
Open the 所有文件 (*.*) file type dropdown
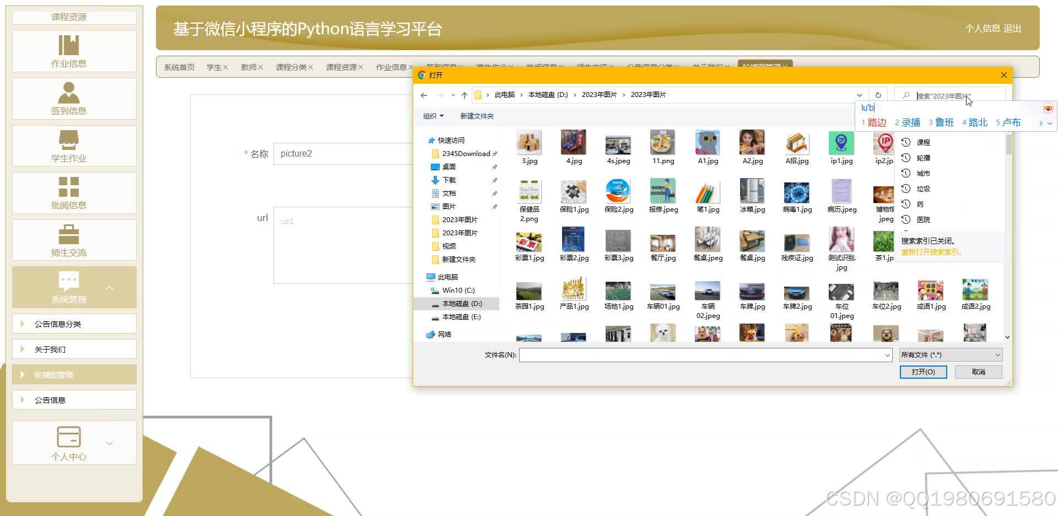[x=950, y=354]
